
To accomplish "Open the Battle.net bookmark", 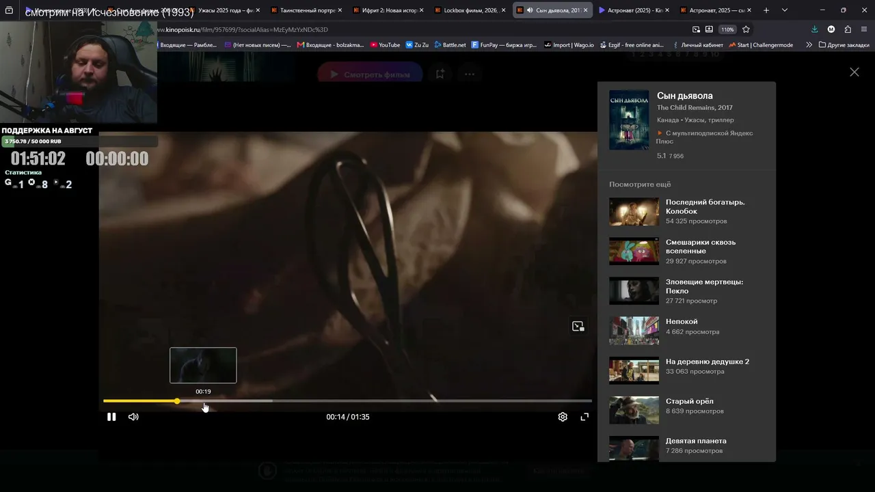I will tap(450, 45).
